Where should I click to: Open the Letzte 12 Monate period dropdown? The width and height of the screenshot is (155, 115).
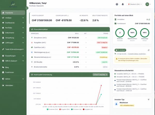[x=100, y=75]
